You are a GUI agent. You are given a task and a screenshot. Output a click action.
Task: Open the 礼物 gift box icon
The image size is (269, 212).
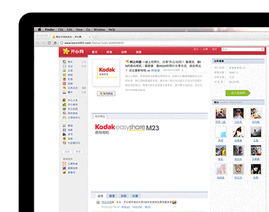coord(64,79)
